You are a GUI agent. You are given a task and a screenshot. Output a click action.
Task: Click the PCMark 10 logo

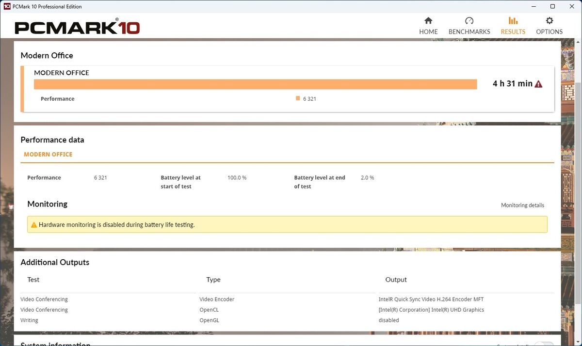(x=77, y=27)
